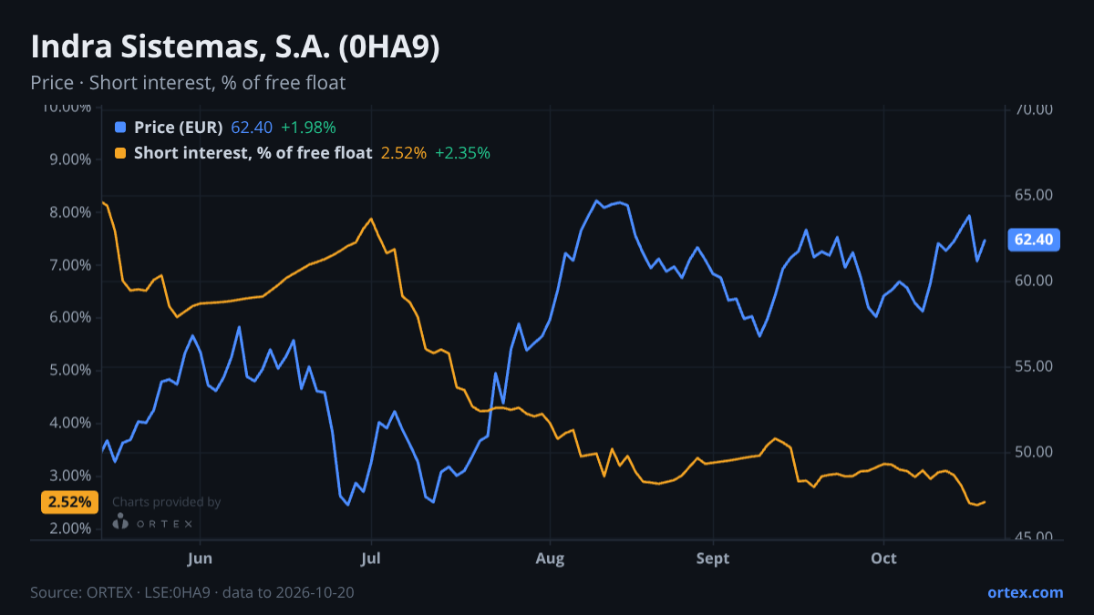Click the Sept x-axis label
The height and width of the screenshot is (615, 1094).
[x=713, y=558]
